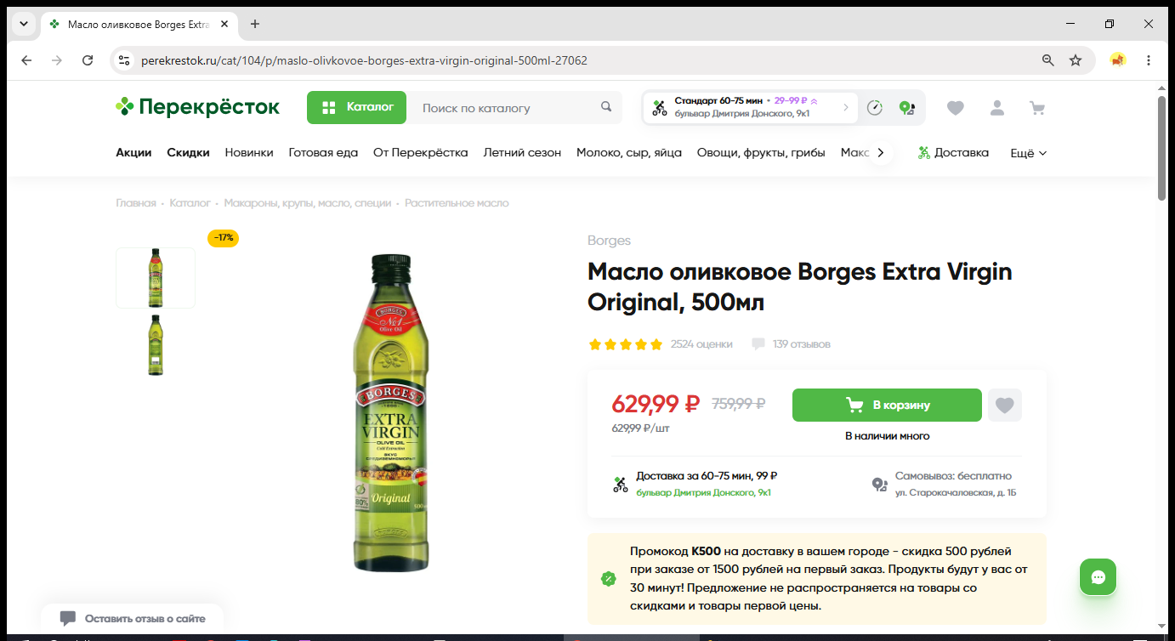Click the search magnifier icon
The height and width of the screenshot is (641, 1175).
click(606, 107)
